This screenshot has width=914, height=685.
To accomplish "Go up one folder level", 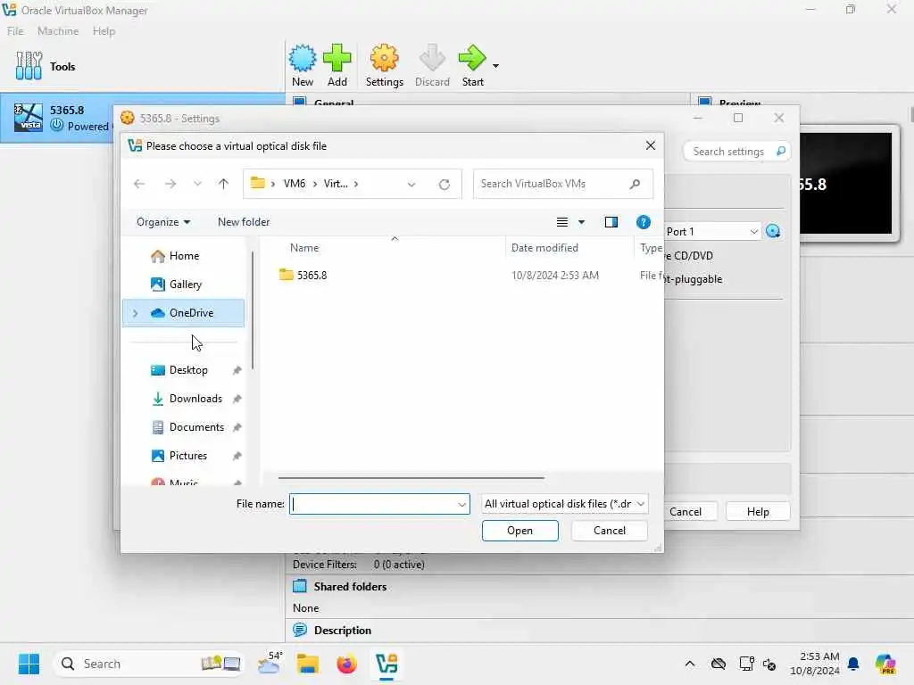I will pyautogui.click(x=223, y=184).
